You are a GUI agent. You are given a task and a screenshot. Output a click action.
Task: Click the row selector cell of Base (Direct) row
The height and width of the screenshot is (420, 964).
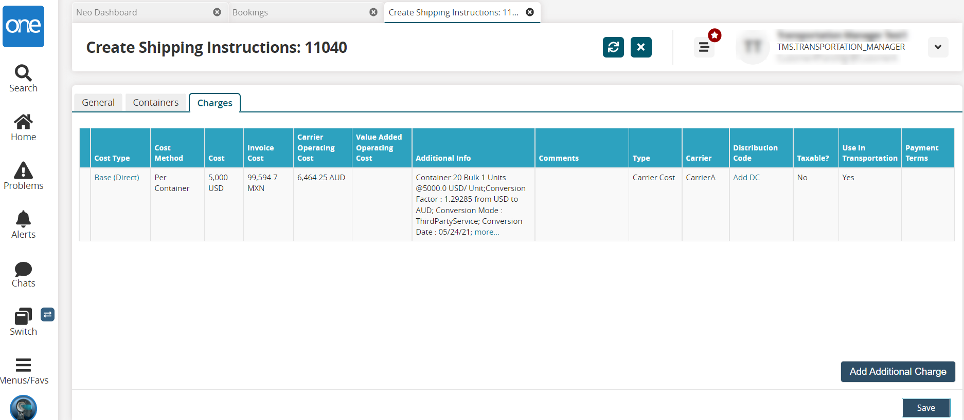85,204
